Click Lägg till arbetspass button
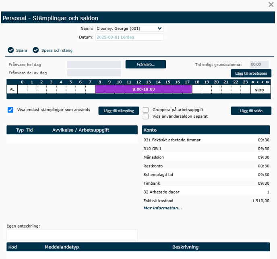The width and height of the screenshot is (277, 259). 251,73
